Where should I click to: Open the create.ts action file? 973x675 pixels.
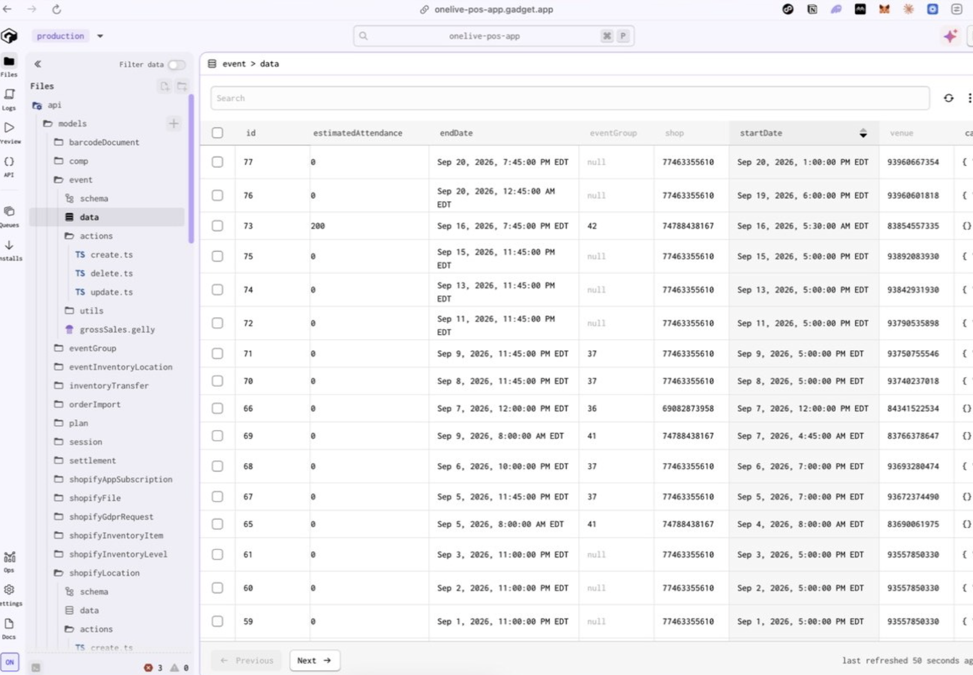coord(111,255)
